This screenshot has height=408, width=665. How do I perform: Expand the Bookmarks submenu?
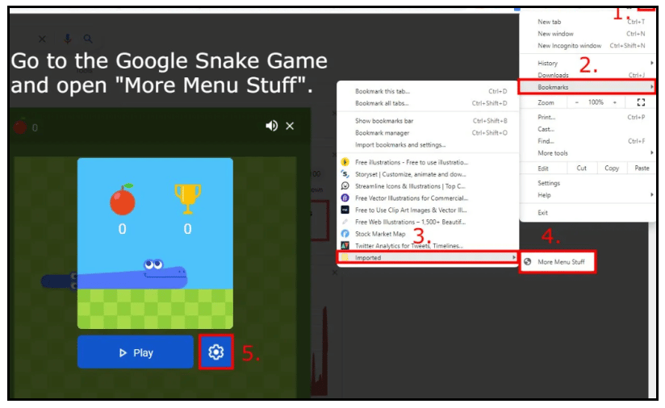pos(585,86)
